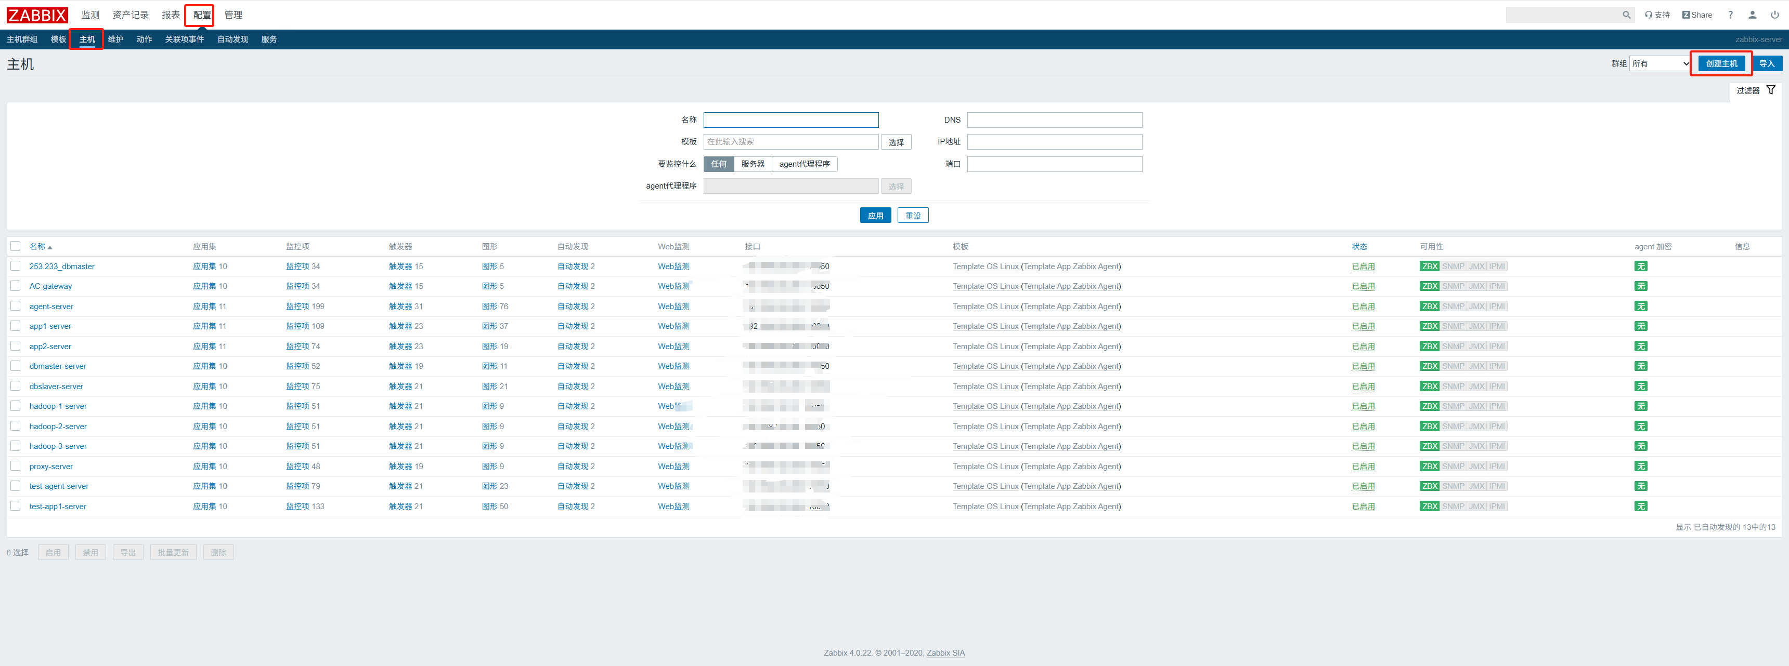Viewport: 1789px width, 666px height.
Task: Click the ZBX availability badge for agent-server
Action: tap(1429, 306)
